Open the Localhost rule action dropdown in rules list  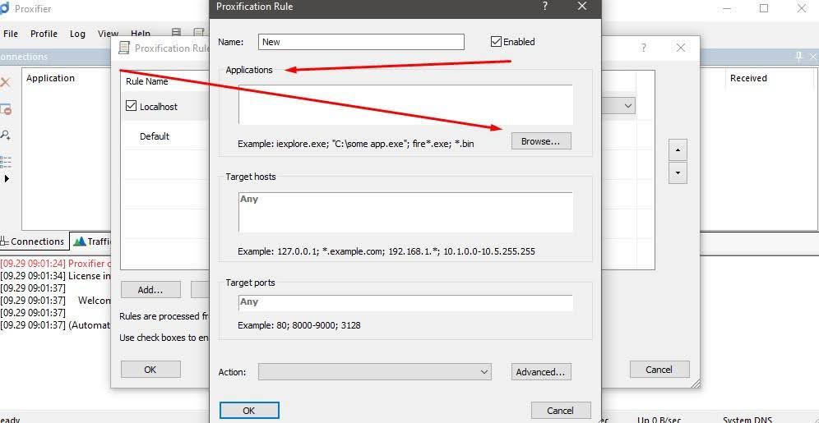click(627, 106)
